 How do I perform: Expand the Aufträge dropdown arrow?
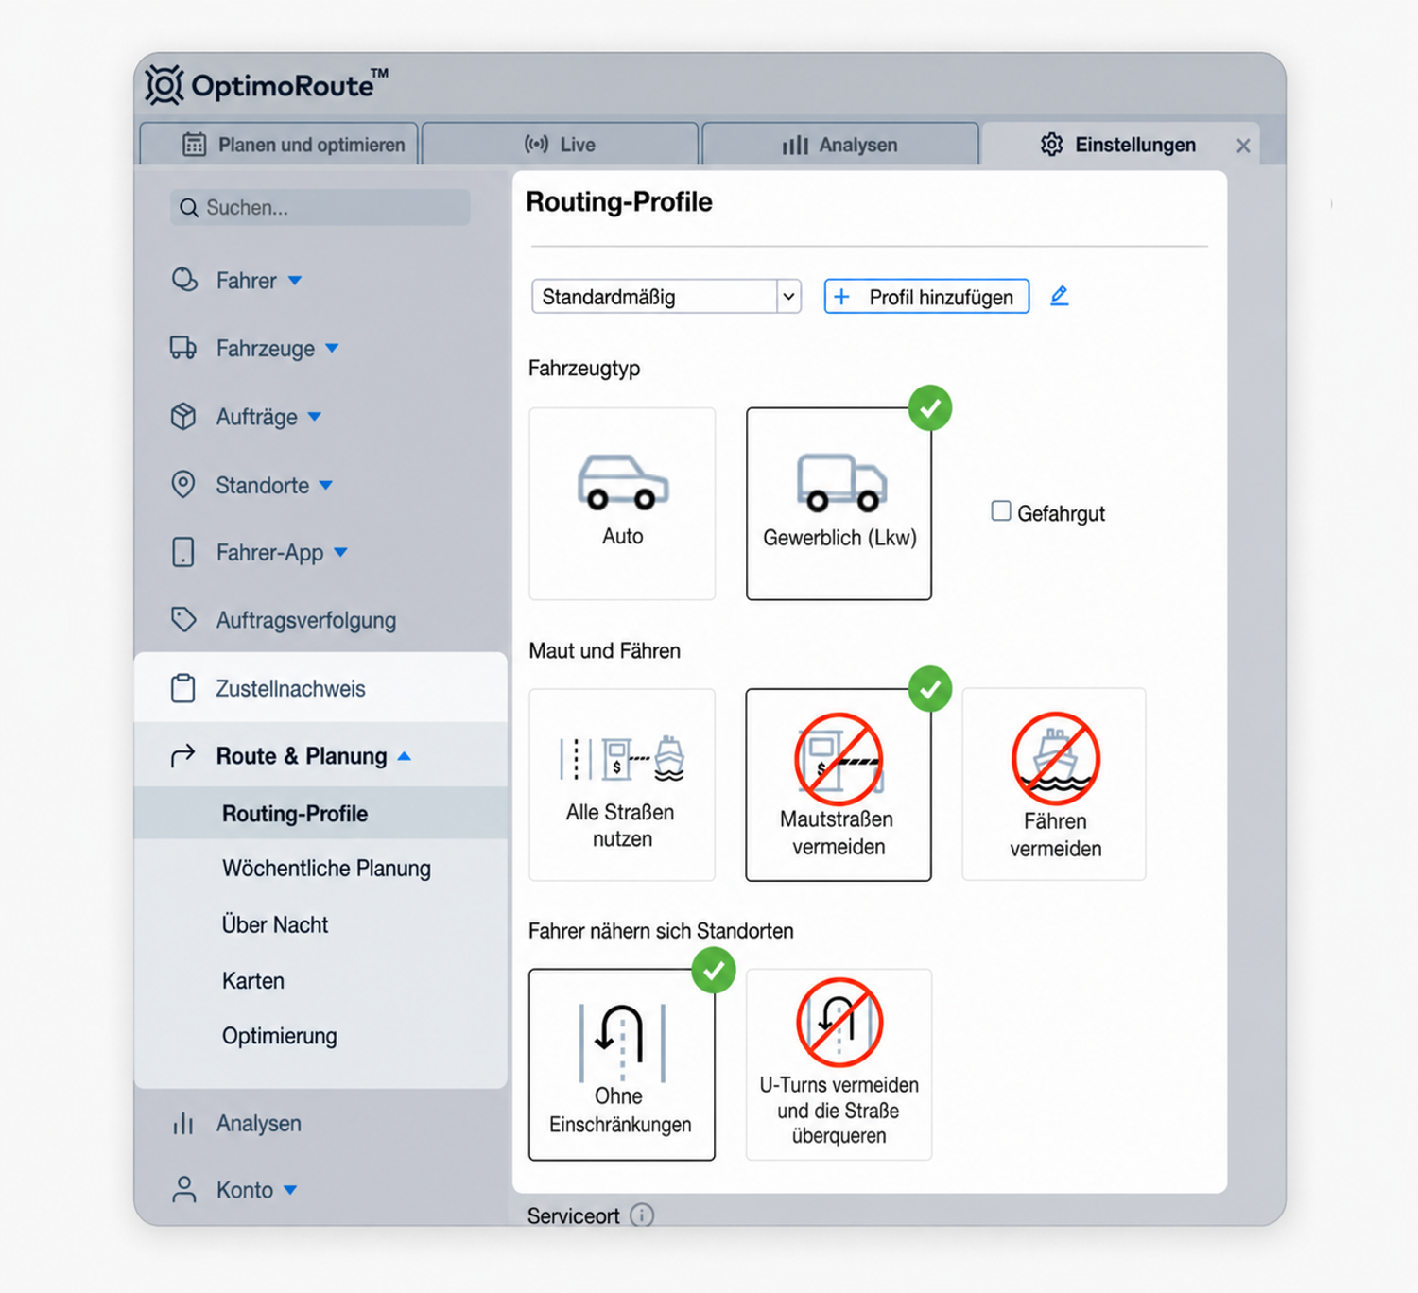point(315,417)
